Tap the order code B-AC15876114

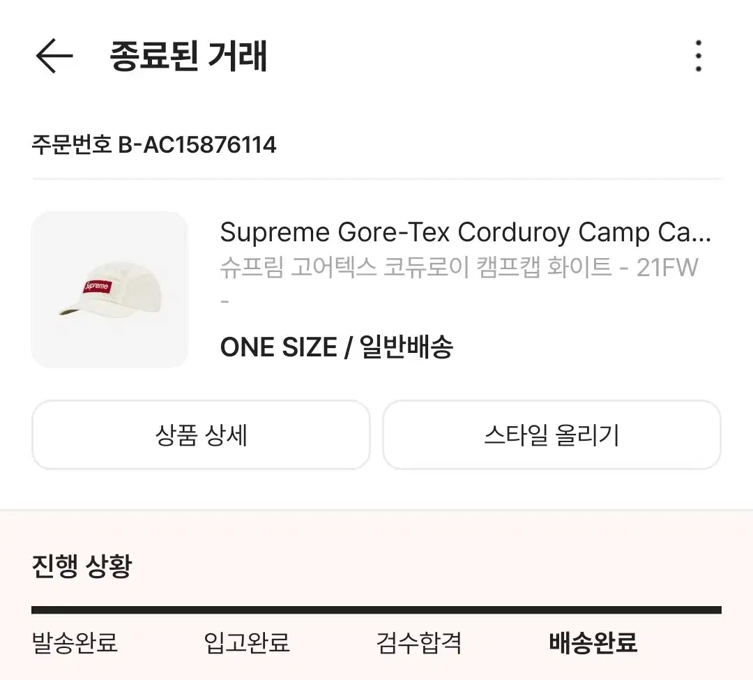(x=197, y=145)
